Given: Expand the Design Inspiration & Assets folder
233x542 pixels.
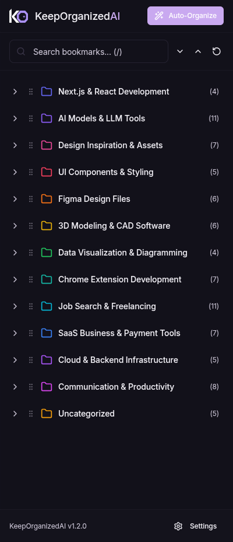Looking at the screenshot, I should pos(15,145).
